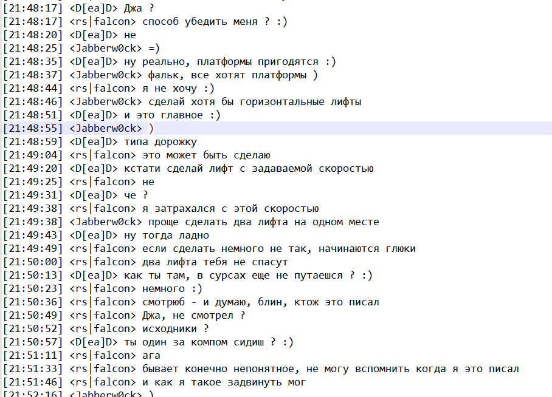Select the message 'исходники ?'
This screenshot has height=397, width=552.
click(175, 329)
